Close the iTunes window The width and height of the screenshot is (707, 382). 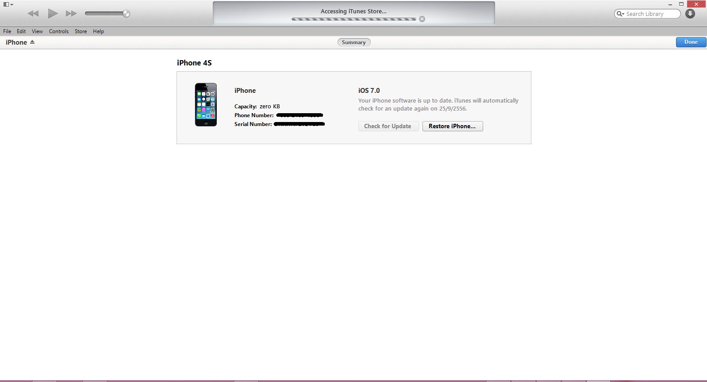696,4
